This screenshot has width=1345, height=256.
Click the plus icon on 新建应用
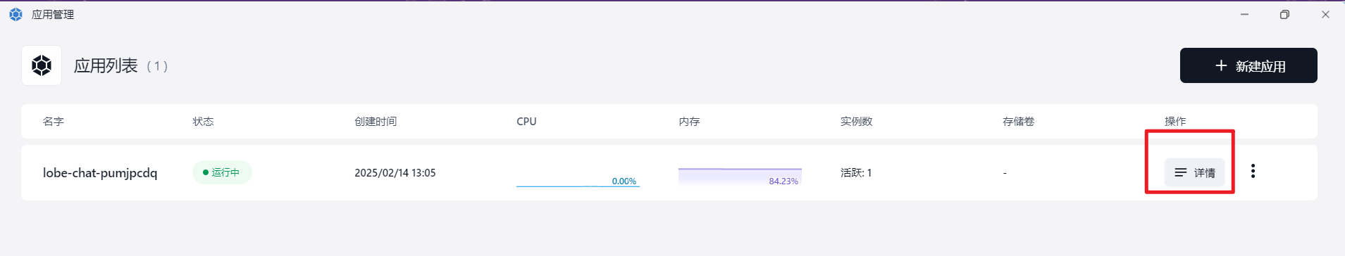tap(1221, 65)
